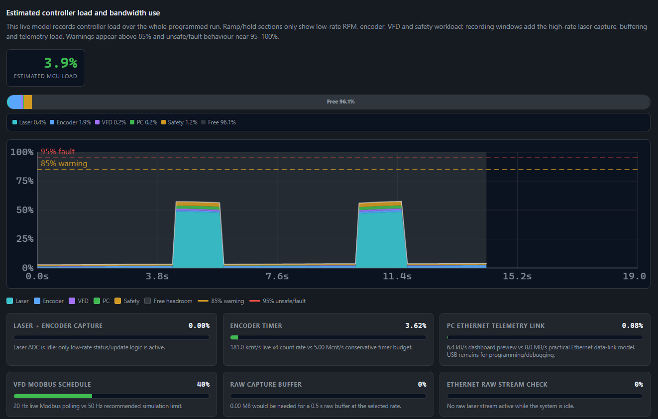Click the VFD Modbus Schedule progress bar
This screenshot has height=419, width=658.
[111, 397]
